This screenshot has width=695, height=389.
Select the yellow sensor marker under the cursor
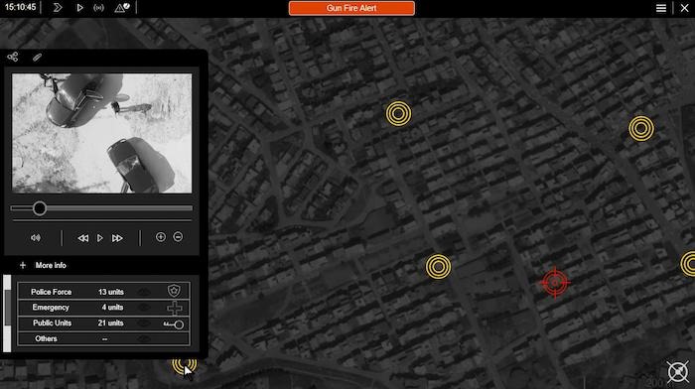[x=185, y=365]
